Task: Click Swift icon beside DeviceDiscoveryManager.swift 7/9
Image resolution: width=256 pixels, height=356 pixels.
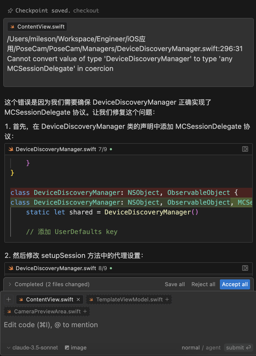Action: [x=11, y=149]
